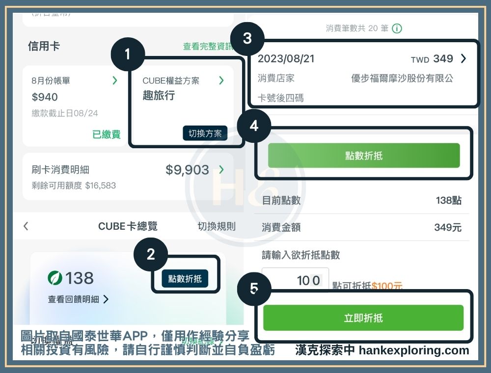Screen dimensions: 491x373
Task: Click the 剩餘可用額度 $16,583 text
Action: (74, 186)
